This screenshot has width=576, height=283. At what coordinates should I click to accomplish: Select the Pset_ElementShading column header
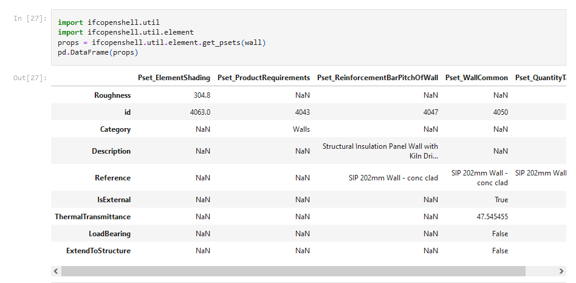[x=174, y=78]
